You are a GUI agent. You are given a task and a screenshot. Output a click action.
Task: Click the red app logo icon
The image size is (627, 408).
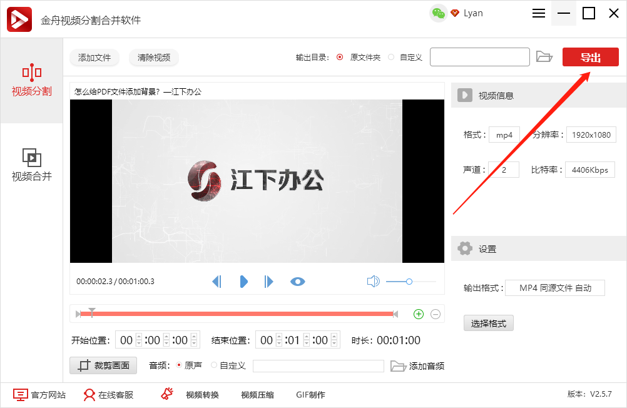point(19,19)
